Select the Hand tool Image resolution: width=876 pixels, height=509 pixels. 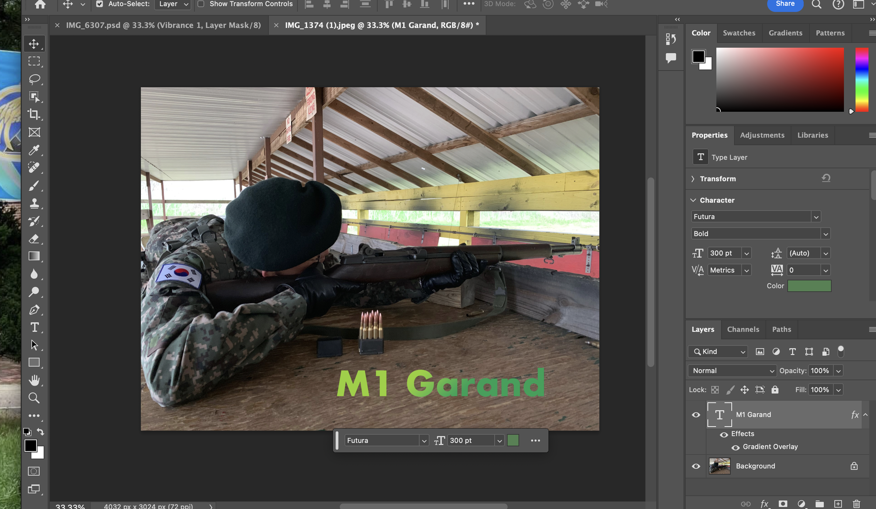click(34, 380)
